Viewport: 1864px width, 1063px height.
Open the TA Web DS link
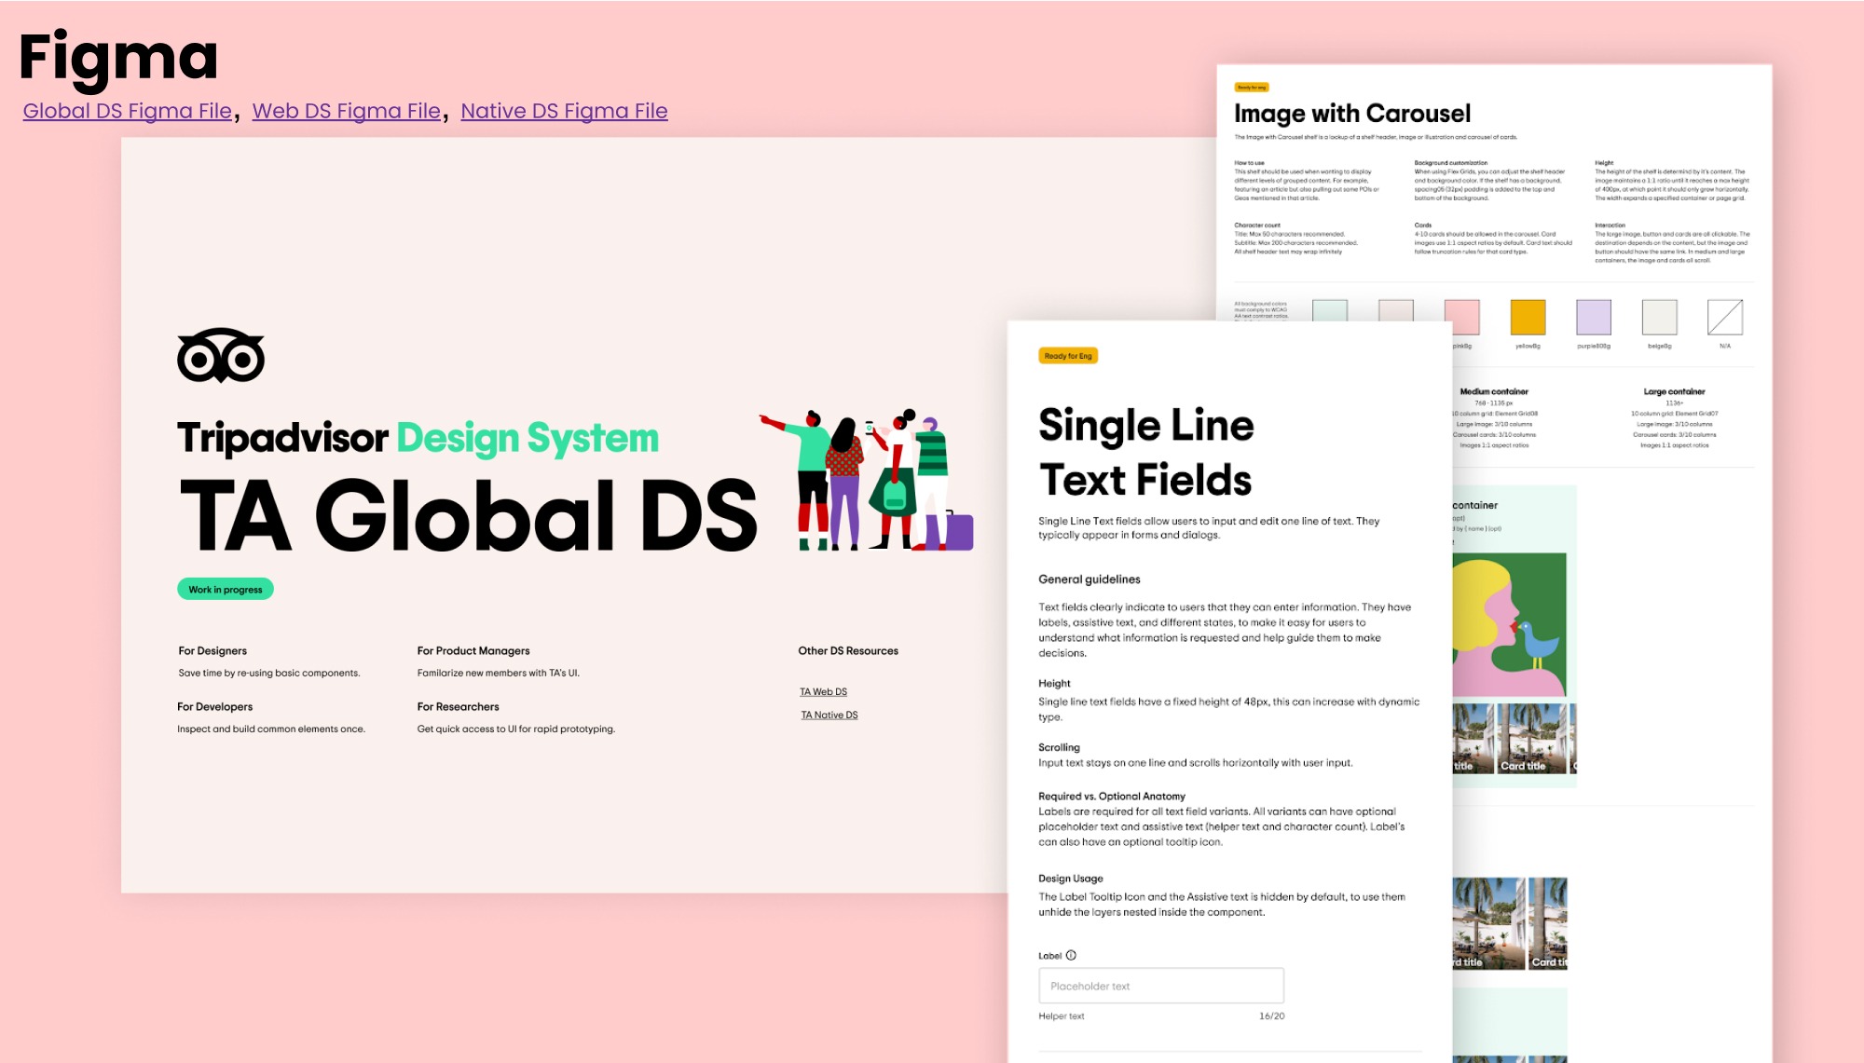coord(823,691)
